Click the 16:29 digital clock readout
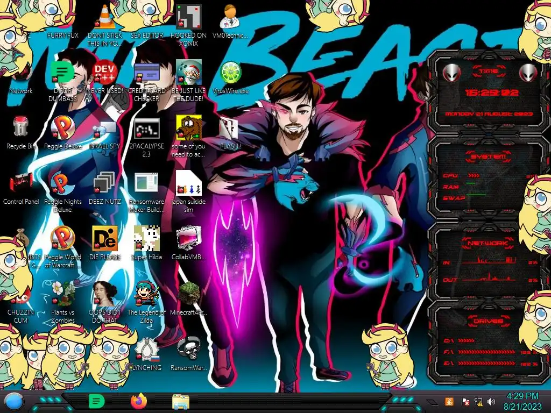551x413 pixels. (x=492, y=92)
